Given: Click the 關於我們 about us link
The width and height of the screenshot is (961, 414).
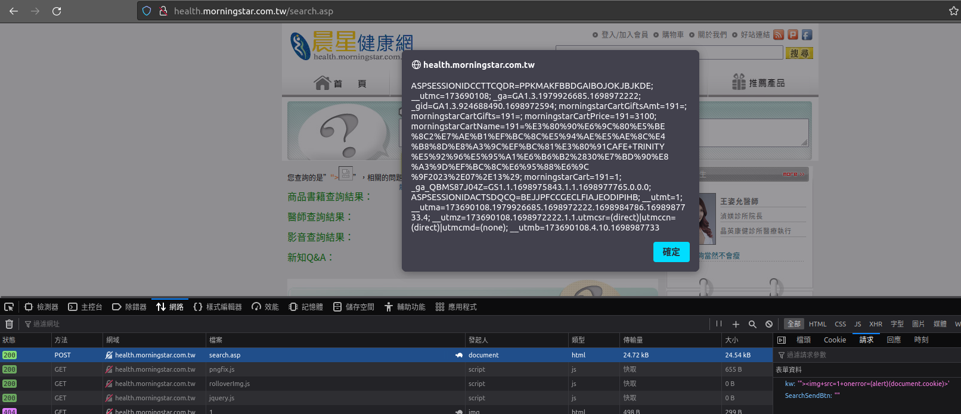Looking at the screenshot, I should 712,35.
